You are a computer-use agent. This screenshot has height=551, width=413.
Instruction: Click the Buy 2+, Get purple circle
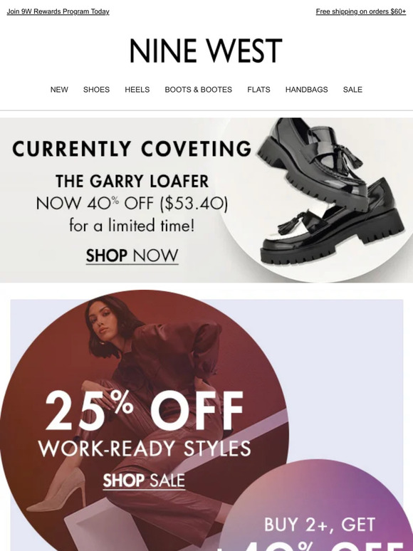tap(320, 506)
